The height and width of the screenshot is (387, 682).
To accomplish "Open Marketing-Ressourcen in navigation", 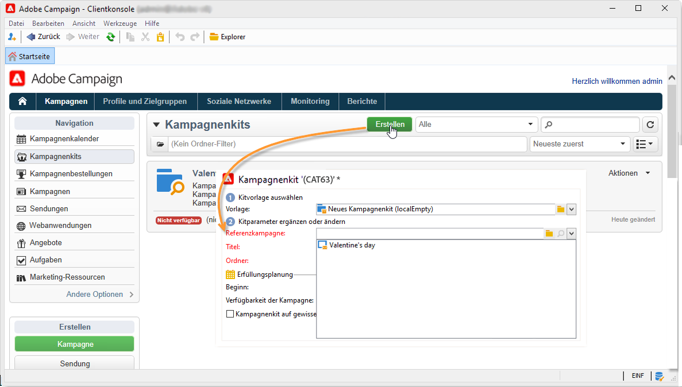I will [74, 277].
